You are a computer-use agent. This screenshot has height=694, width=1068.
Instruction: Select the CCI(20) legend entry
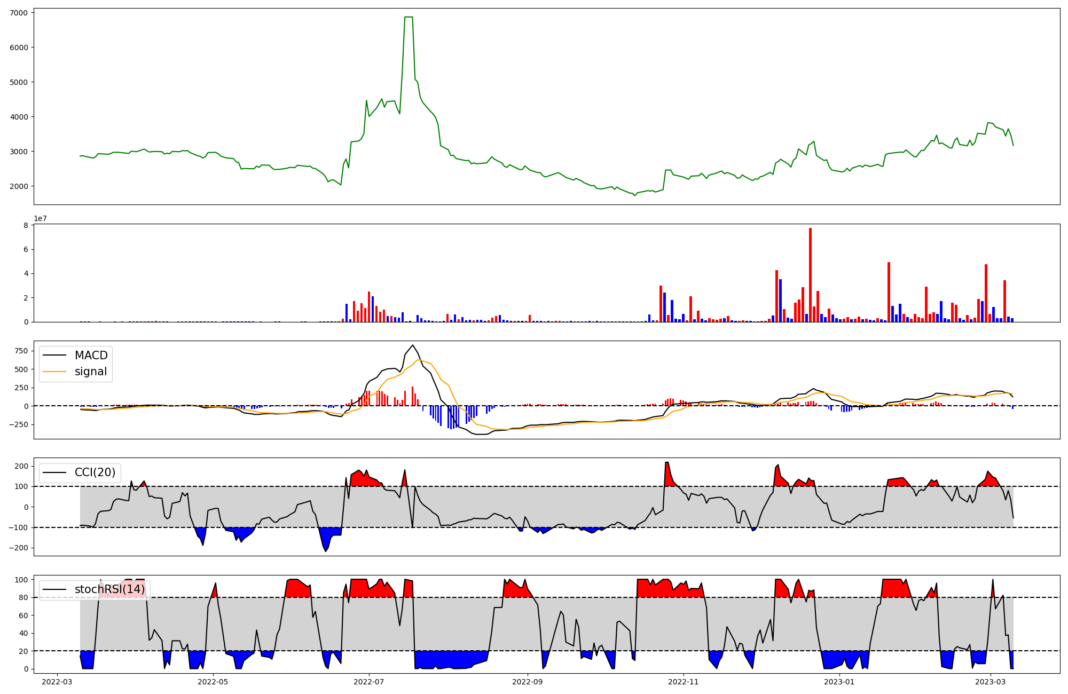click(x=95, y=472)
